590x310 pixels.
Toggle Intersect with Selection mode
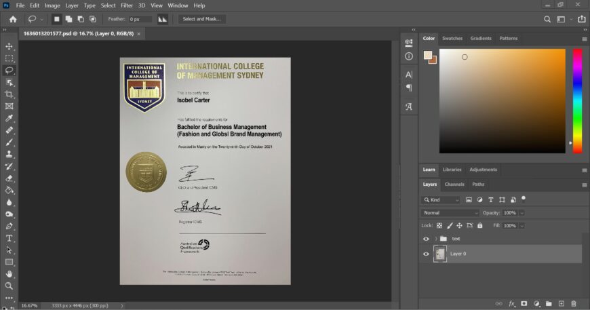(92, 19)
